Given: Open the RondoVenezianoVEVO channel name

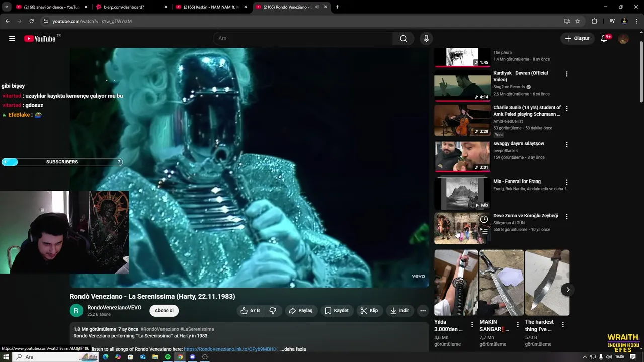Looking at the screenshot, I should (114, 308).
